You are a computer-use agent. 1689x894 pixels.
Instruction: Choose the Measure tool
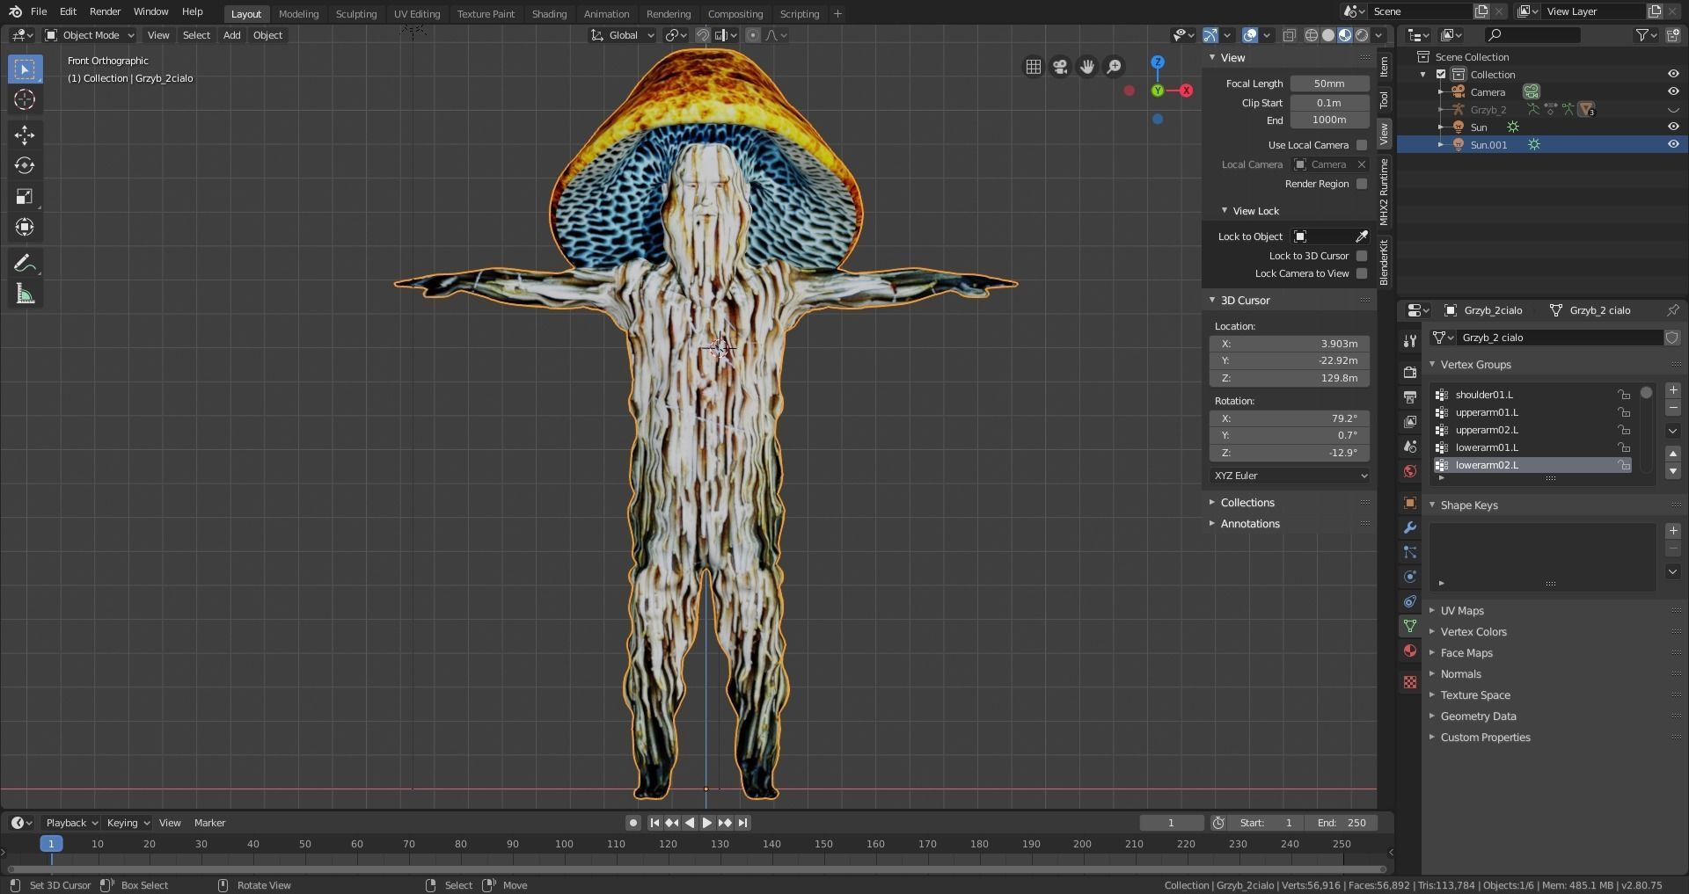click(x=25, y=294)
